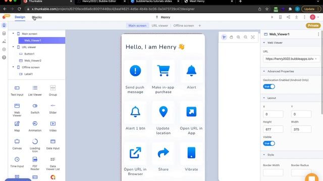The height and width of the screenshot is (181, 323).
Task: Select the hand pan tool
Action: pyautogui.click(x=231, y=37)
